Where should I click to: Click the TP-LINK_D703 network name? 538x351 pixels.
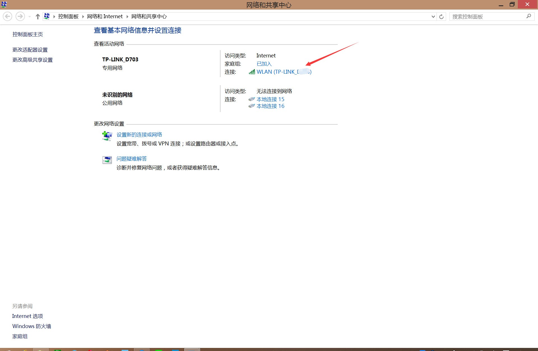(120, 59)
